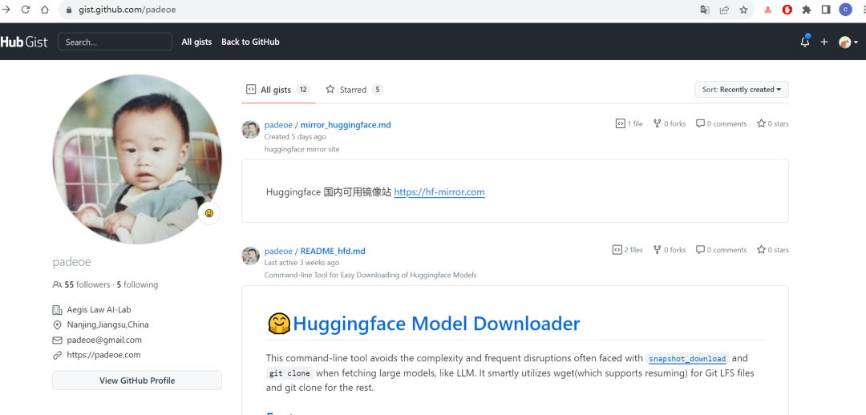Image resolution: width=866 pixels, height=415 pixels.
Task: Click 'huggingface mirror site' description text
Action: coord(302,149)
